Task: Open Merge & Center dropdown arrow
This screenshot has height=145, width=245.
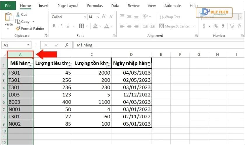Action: (194, 26)
